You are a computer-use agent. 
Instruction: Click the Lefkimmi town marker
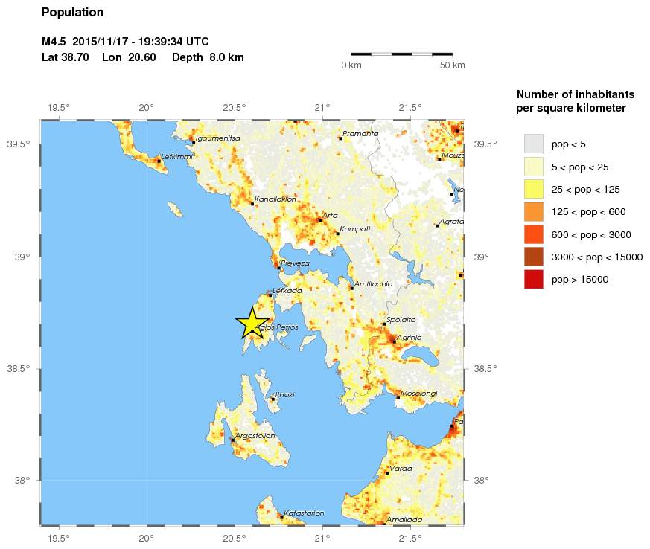[x=159, y=161]
